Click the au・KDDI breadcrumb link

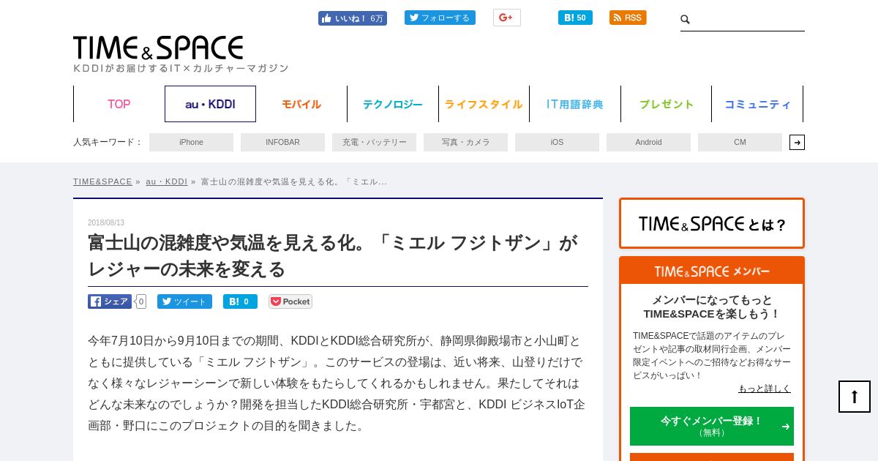[166, 181]
